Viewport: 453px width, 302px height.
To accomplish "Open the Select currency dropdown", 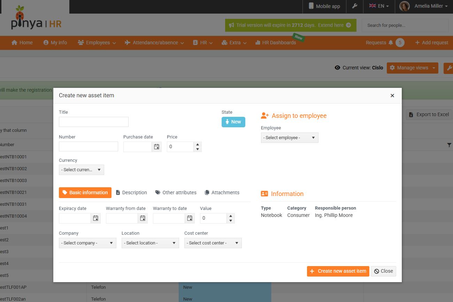I will [82, 170].
